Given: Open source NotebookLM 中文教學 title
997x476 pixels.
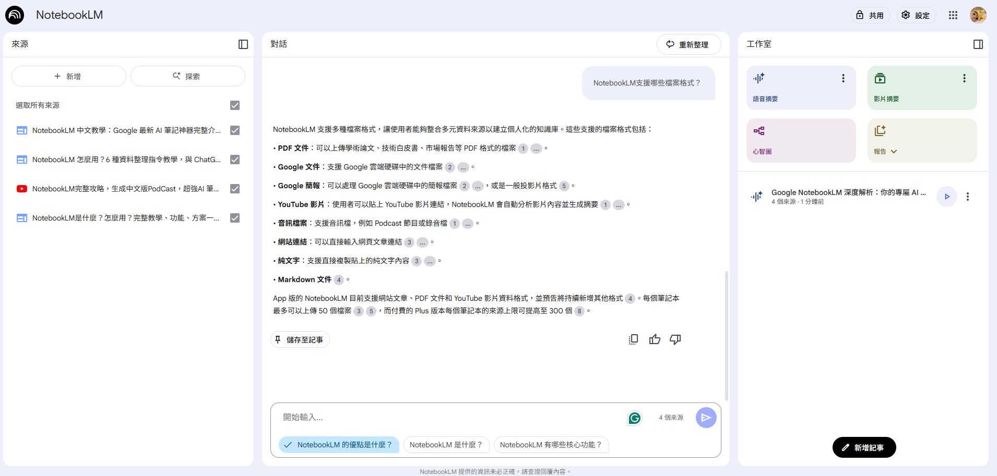Looking at the screenshot, I should pos(126,130).
